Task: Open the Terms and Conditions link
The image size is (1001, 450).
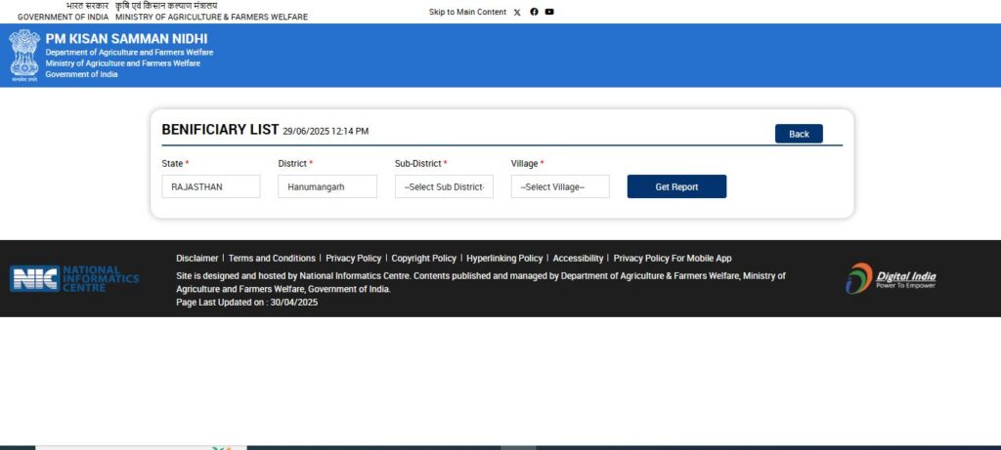Action: [272, 259]
